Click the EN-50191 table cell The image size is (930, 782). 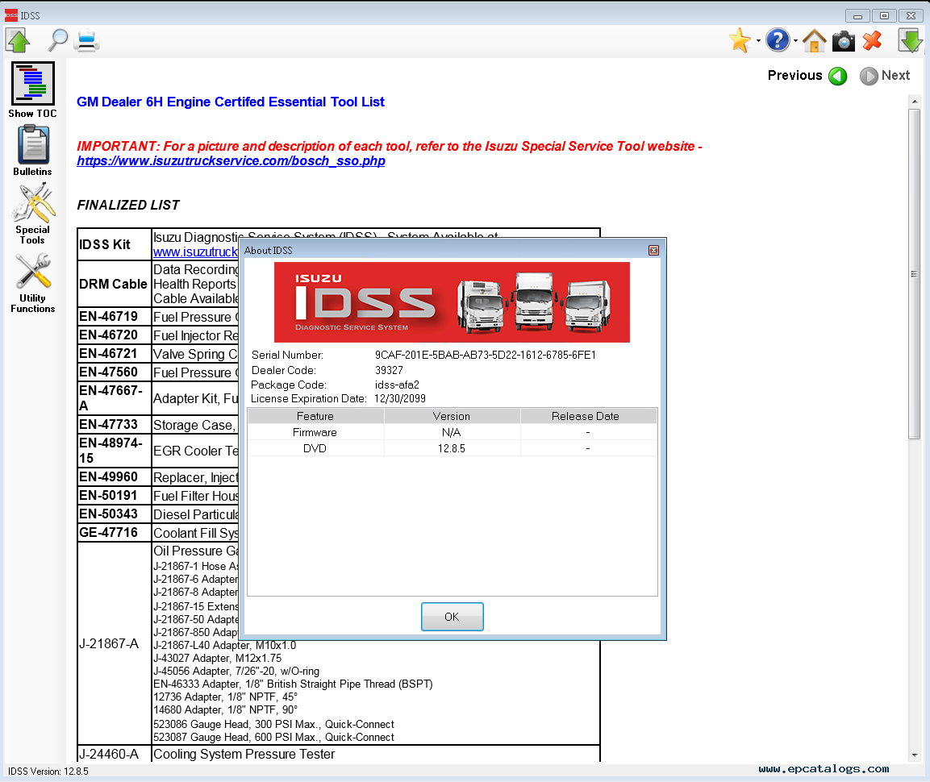click(115, 495)
